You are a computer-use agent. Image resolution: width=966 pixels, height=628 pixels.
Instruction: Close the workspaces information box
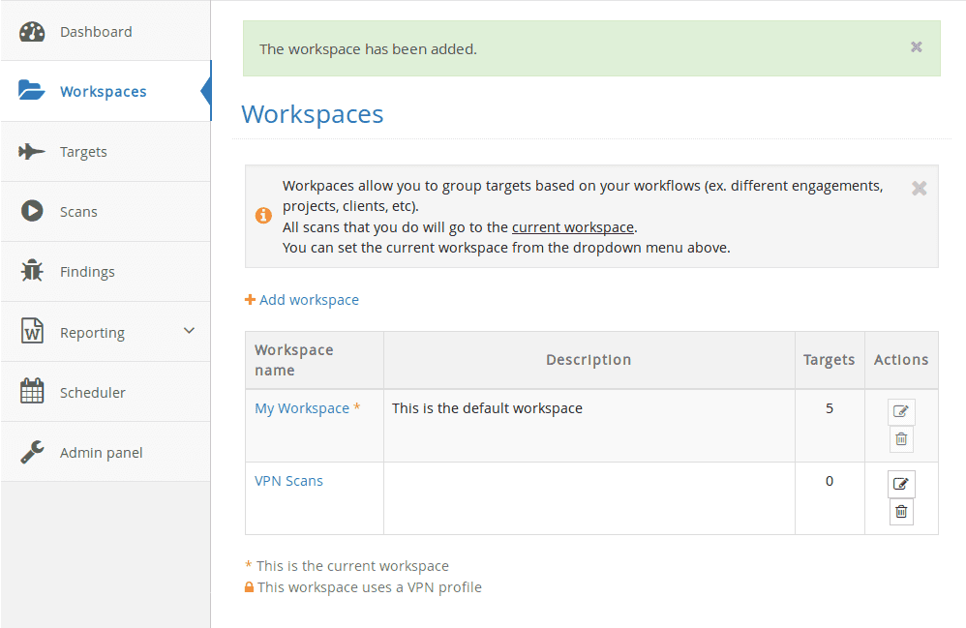(x=918, y=189)
